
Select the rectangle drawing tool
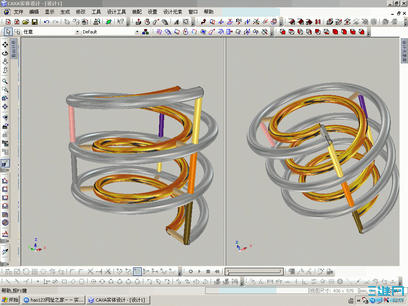click(64, 282)
